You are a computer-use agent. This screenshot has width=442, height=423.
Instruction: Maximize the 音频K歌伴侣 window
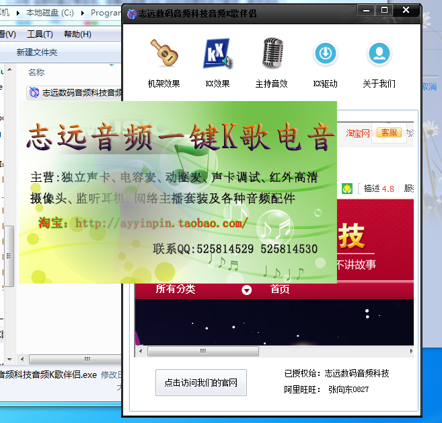(x=384, y=10)
